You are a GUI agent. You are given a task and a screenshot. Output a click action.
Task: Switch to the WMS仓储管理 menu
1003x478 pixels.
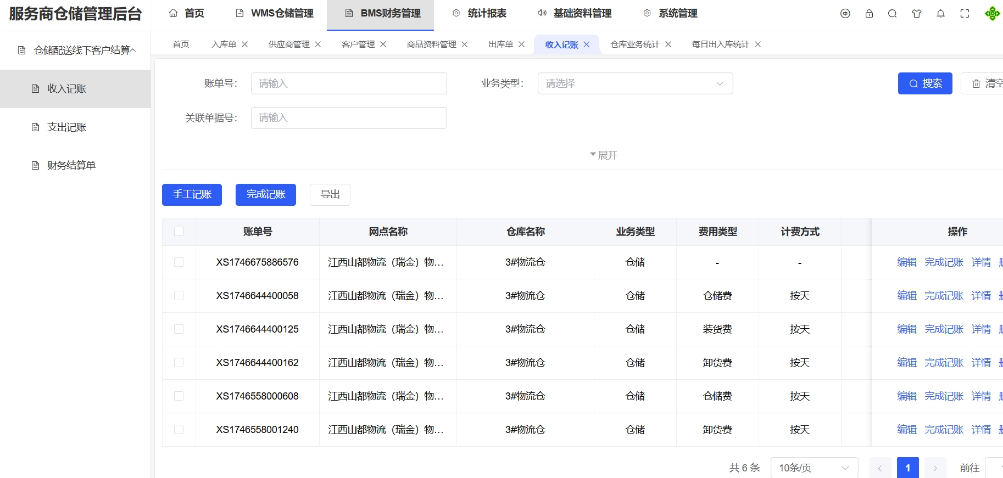coord(275,14)
